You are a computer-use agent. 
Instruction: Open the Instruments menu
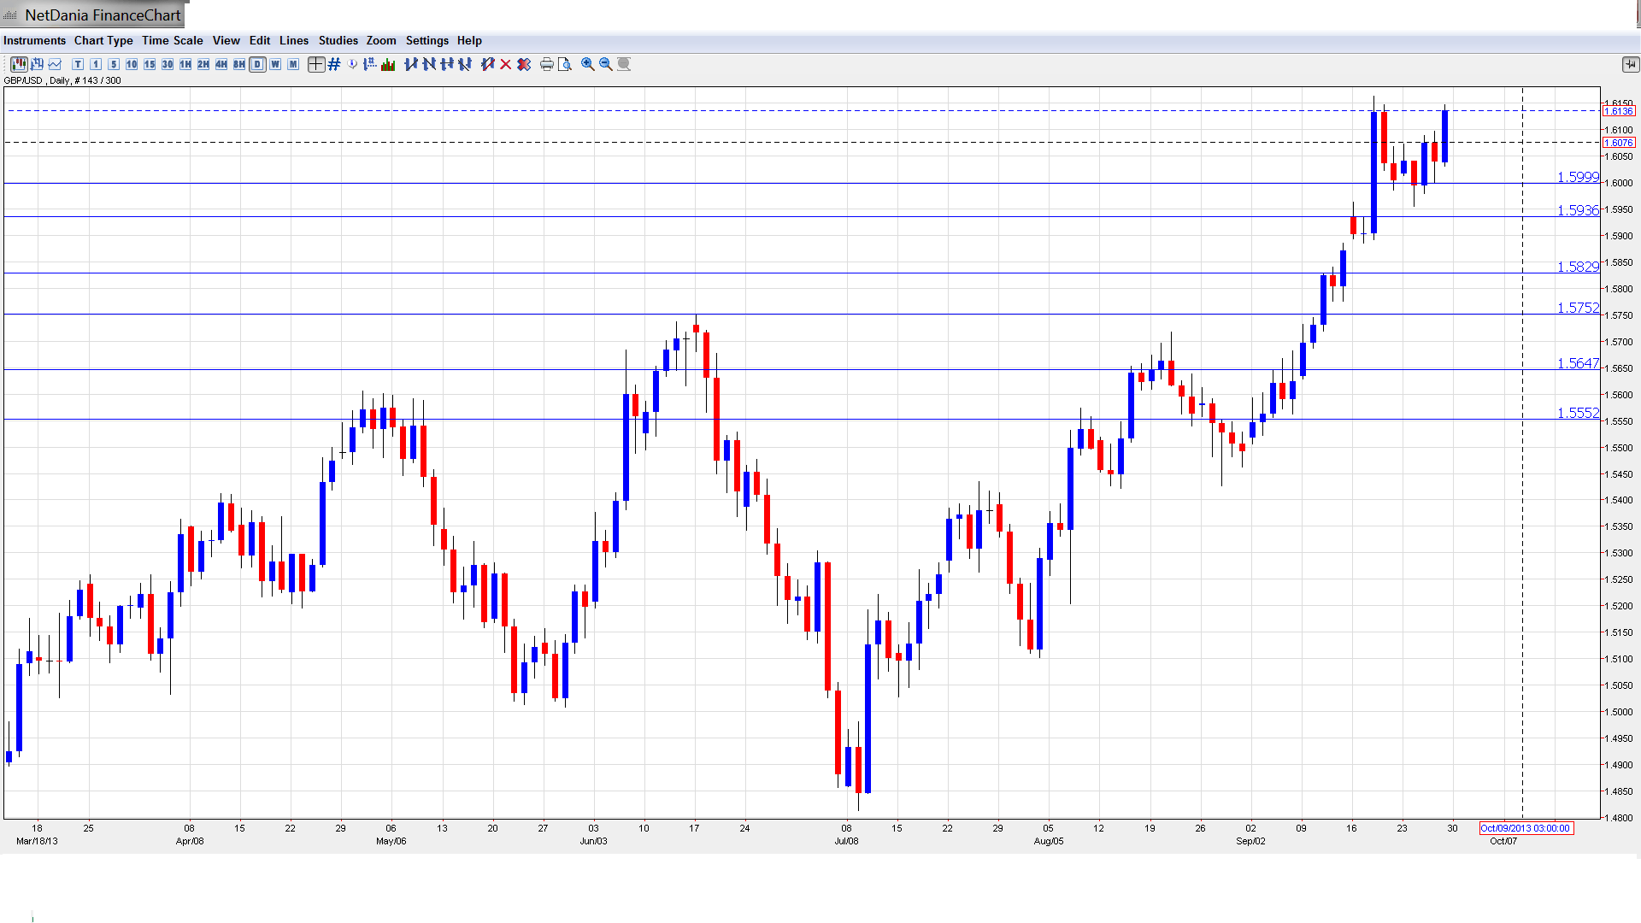(x=34, y=40)
